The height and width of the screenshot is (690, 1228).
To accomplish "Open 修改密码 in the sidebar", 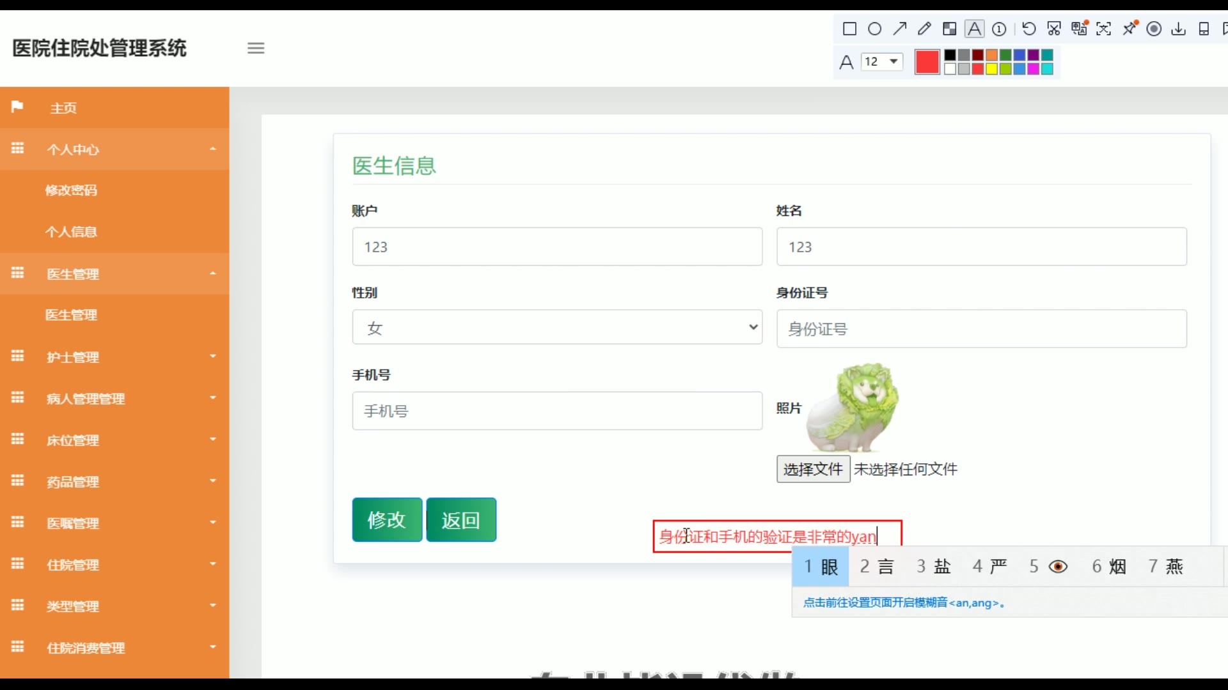I will [x=71, y=190].
